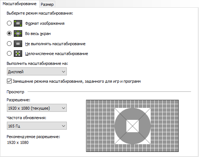Switch to the 'Размер' tab
Viewport: 199px width, 157px height.
coord(47,4)
